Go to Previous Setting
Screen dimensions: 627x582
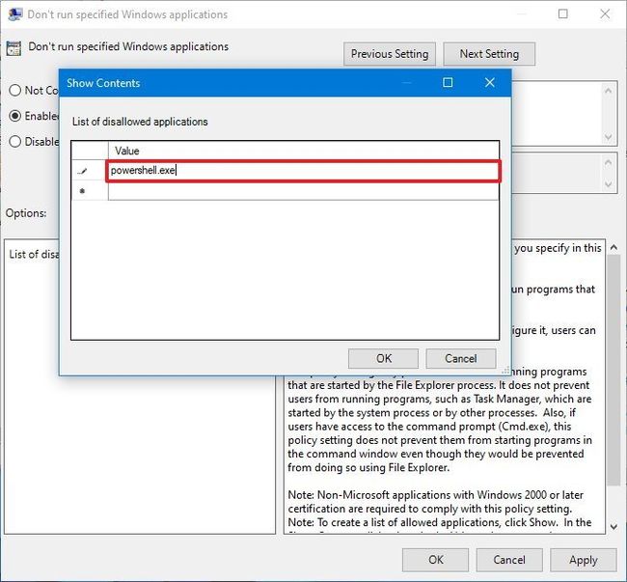pyautogui.click(x=390, y=54)
